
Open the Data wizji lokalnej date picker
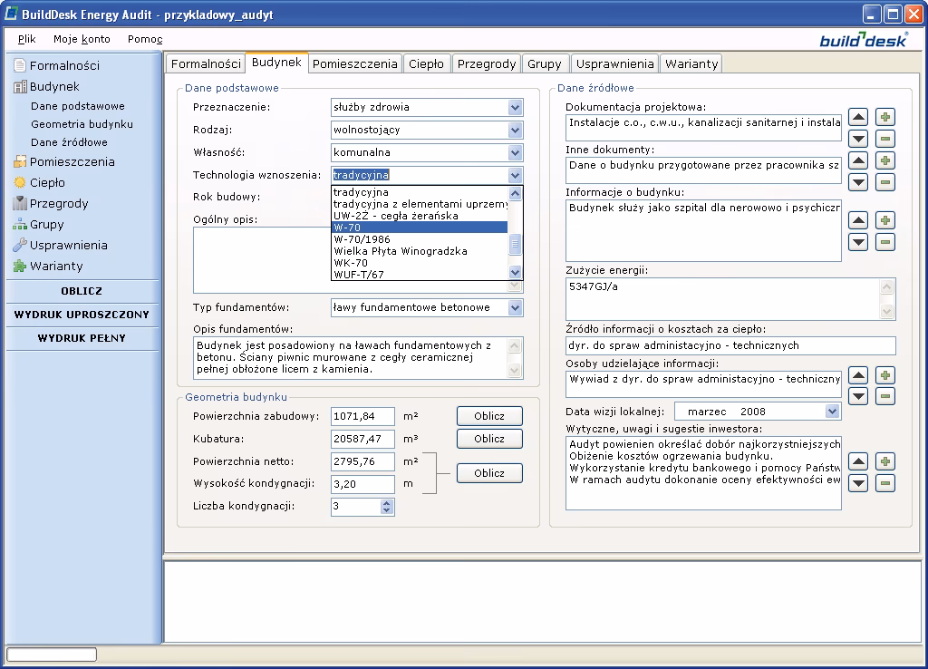point(832,412)
